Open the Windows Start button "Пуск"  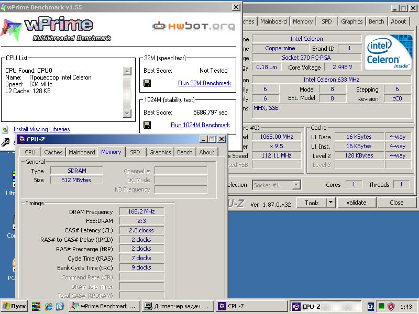click(x=14, y=306)
